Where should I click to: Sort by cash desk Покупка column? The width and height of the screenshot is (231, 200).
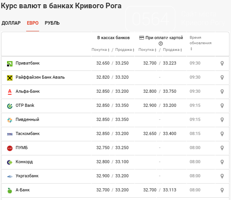point(100,50)
